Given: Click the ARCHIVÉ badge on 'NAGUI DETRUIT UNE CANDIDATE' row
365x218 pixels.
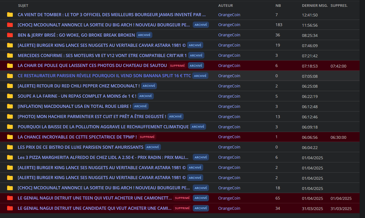Looking at the screenshot, I should point(201,208).
